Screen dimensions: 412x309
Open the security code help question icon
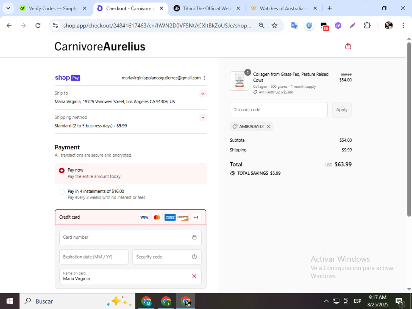click(194, 257)
